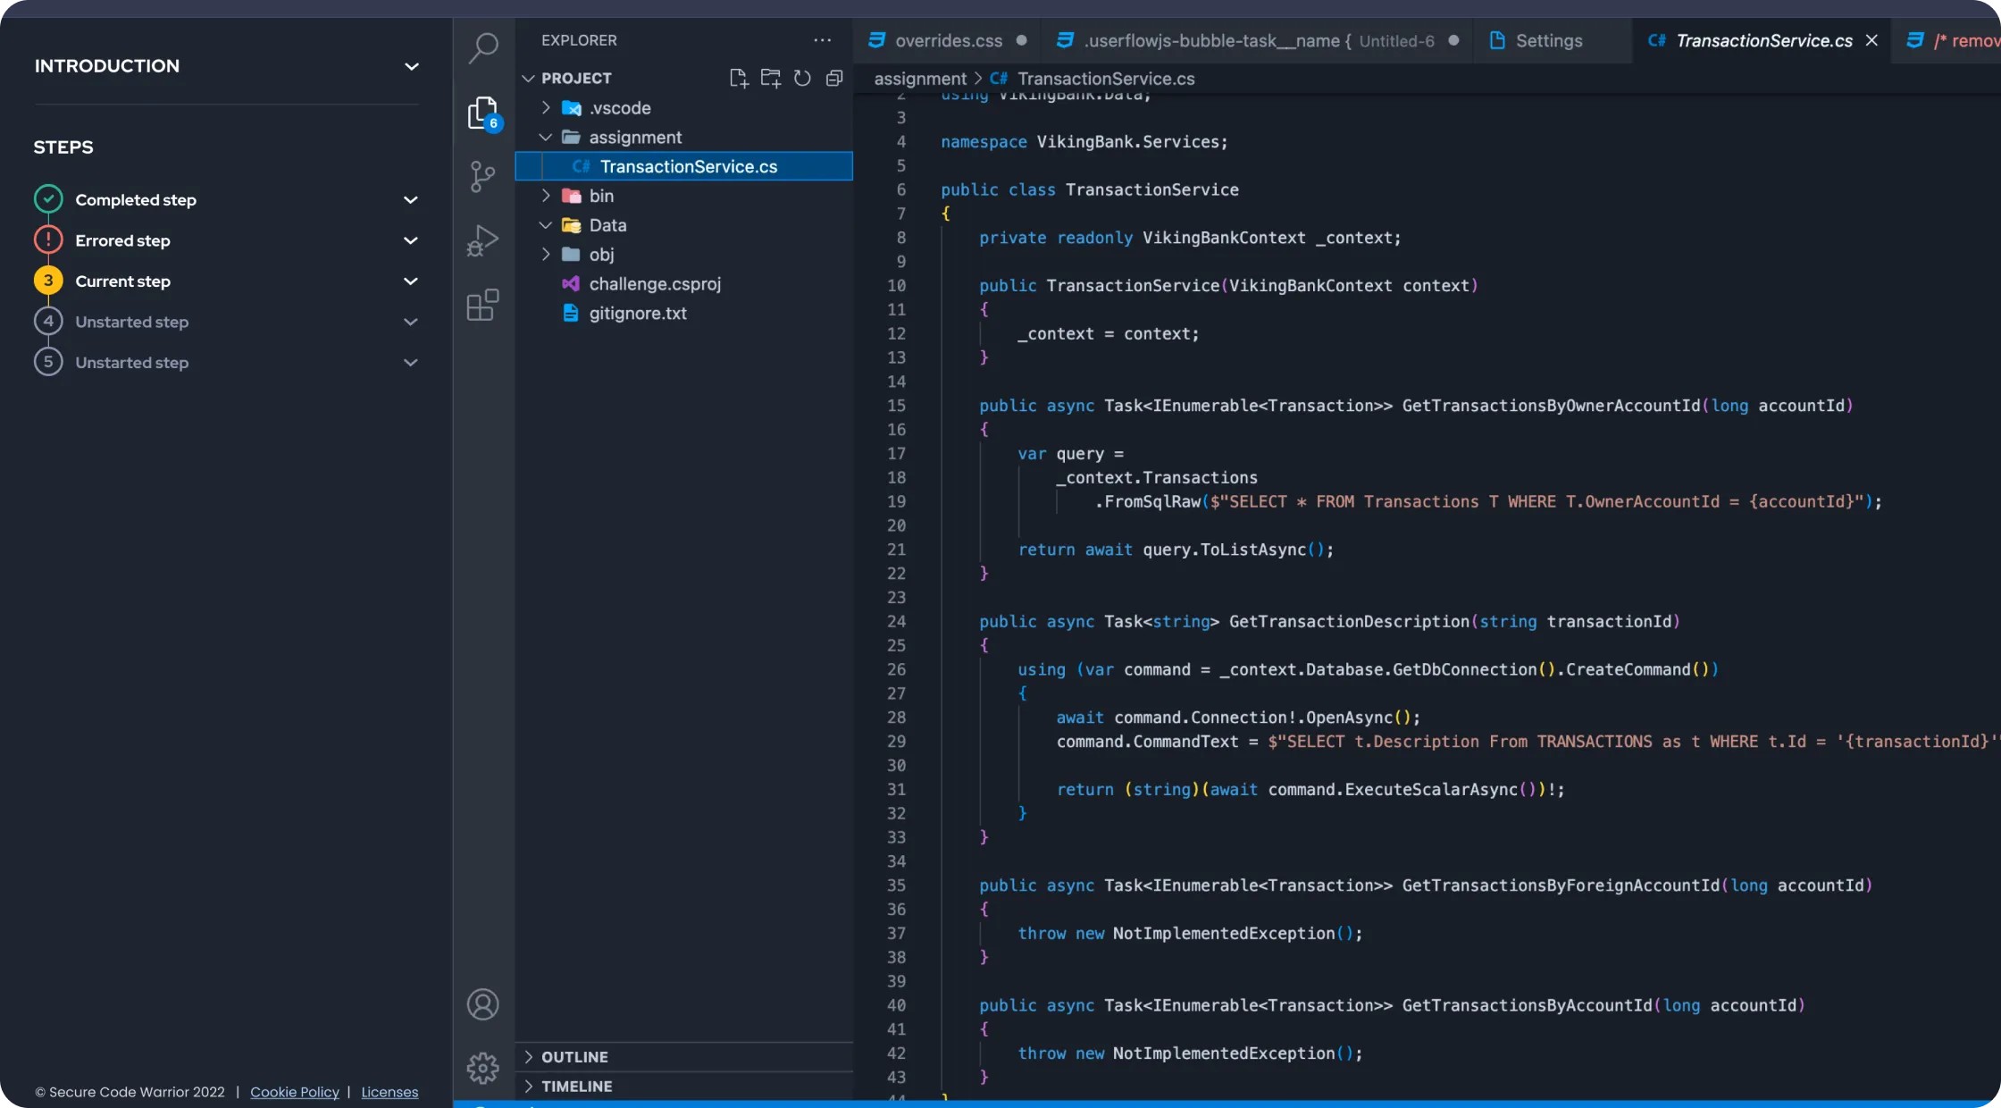The image size is (2001, 1108).
Task: Expand the OUTLINE panel
Action: [574, 1057]
